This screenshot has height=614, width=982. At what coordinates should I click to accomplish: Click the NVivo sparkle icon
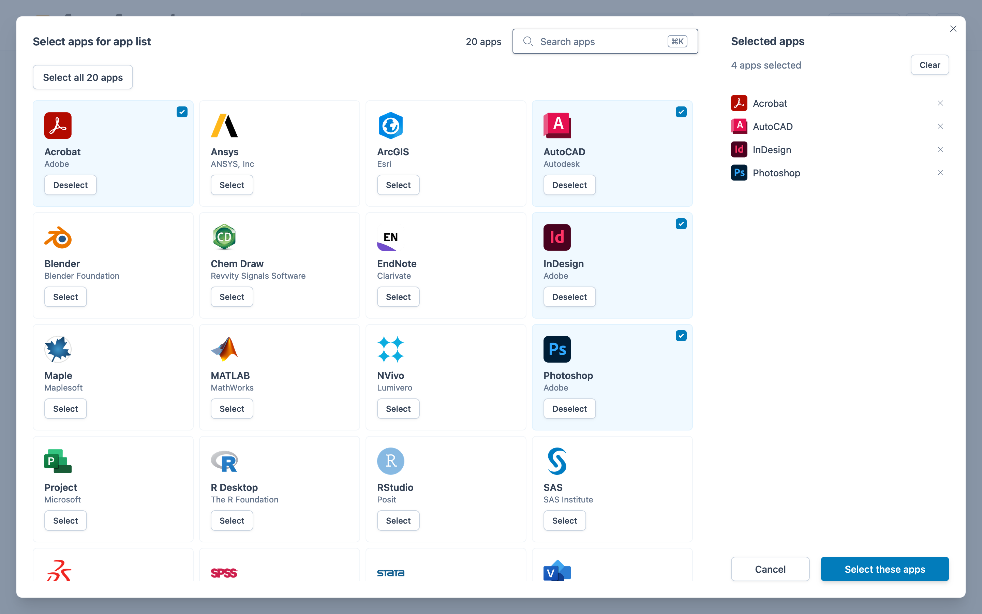coord(390,349)
